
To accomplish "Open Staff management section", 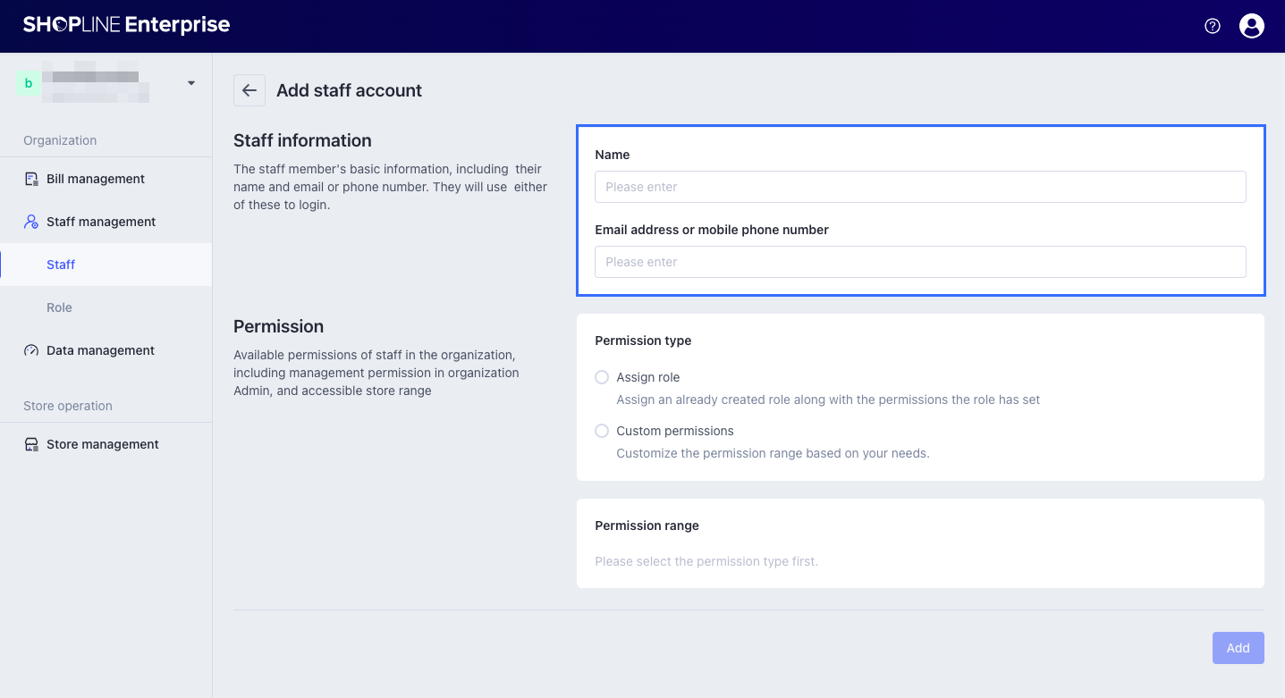I will [x=106, y=222].
